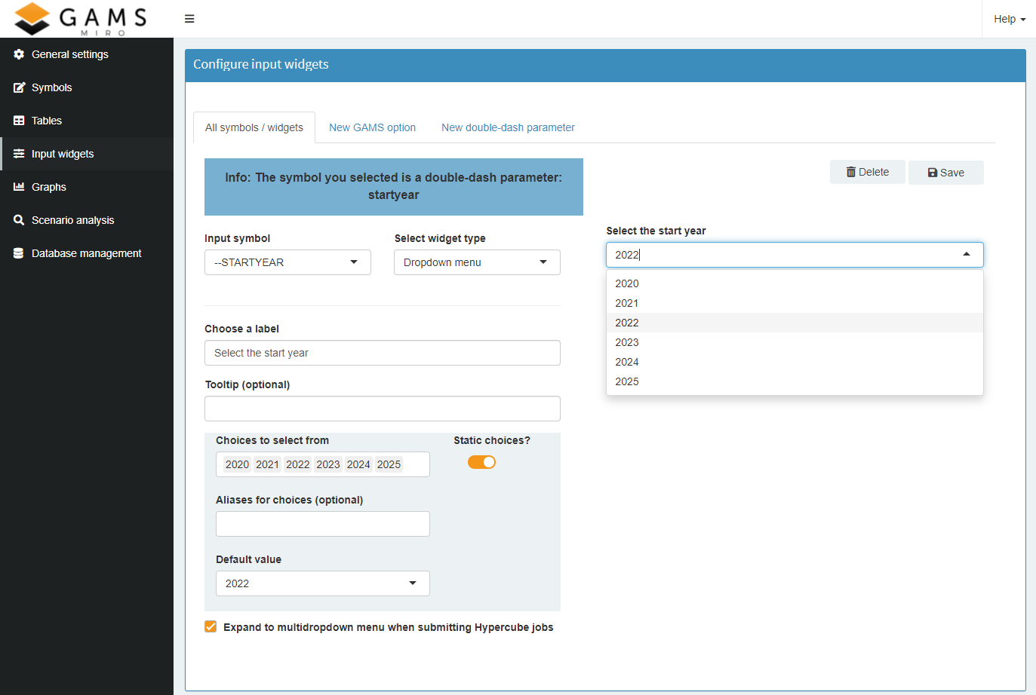
Task: Save the widget configuration
Action: (945, 172)
